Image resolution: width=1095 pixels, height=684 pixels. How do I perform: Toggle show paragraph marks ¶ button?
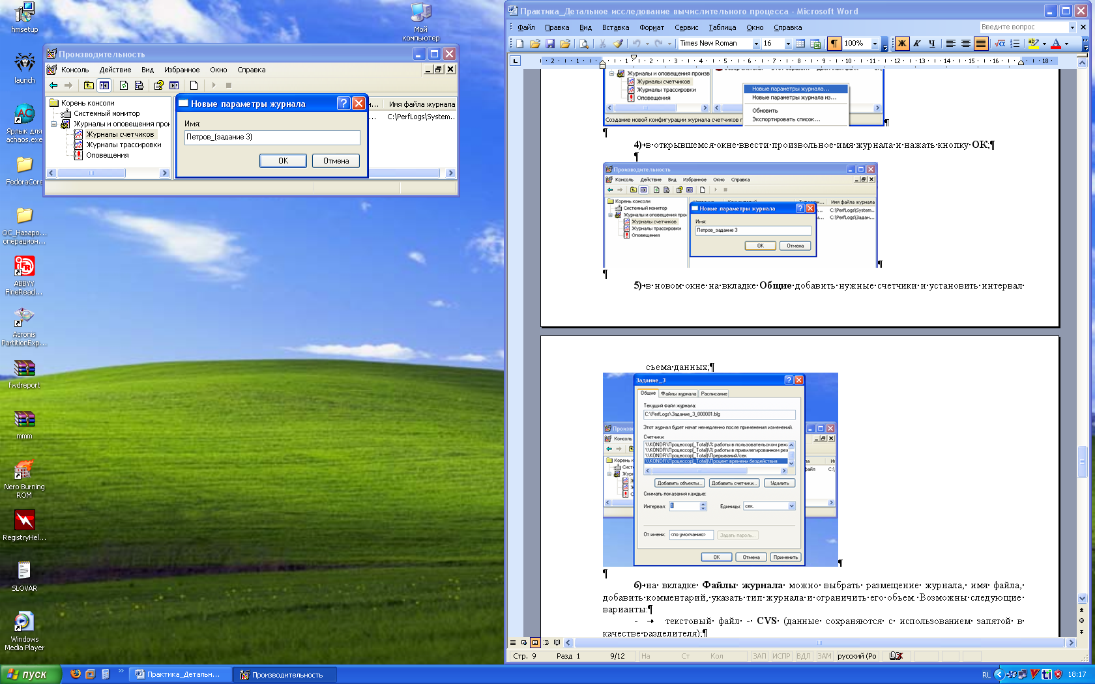[834, 44]
